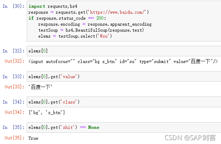Viewport: 221px width, 144px height.
Task: Click the Out[35] prompt label
Action: click(14, 138)
